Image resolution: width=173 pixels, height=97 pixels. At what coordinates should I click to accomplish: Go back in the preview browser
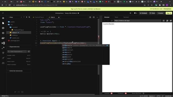point(105,20)
